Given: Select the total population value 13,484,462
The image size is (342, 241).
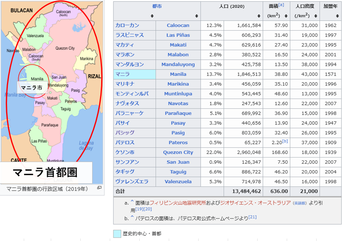Looking at the screenshot, I should click(x=247, y=191).
